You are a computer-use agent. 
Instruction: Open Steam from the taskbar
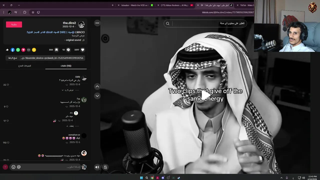178,178
